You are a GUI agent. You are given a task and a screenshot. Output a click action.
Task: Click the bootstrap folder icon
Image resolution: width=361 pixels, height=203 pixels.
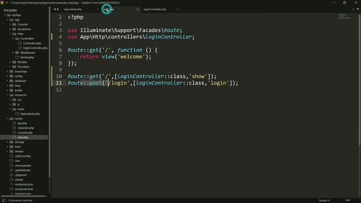point(11,72)
